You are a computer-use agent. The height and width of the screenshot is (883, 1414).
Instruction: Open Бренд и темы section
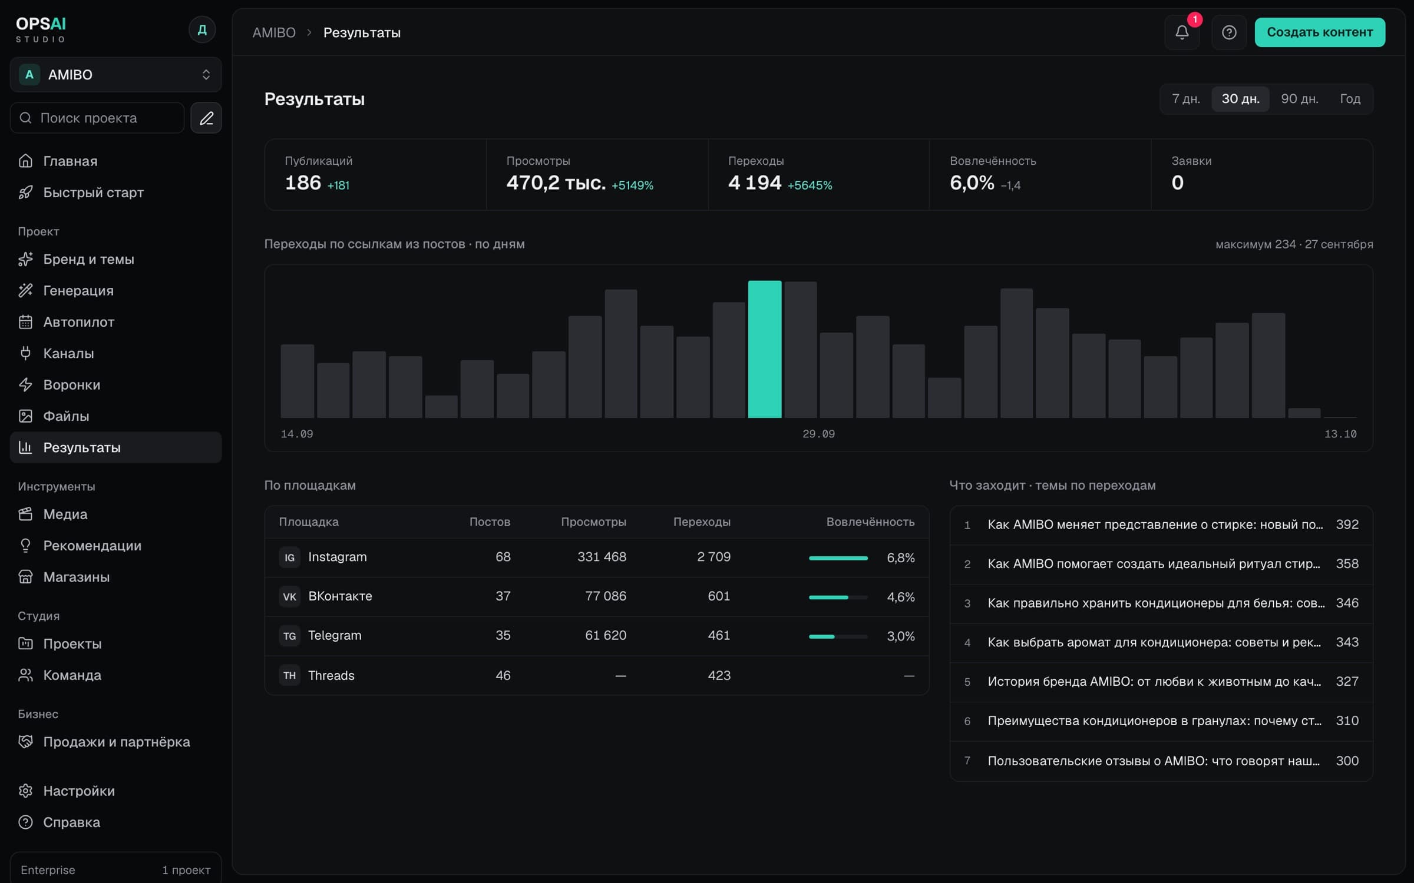tap(116, 259)
